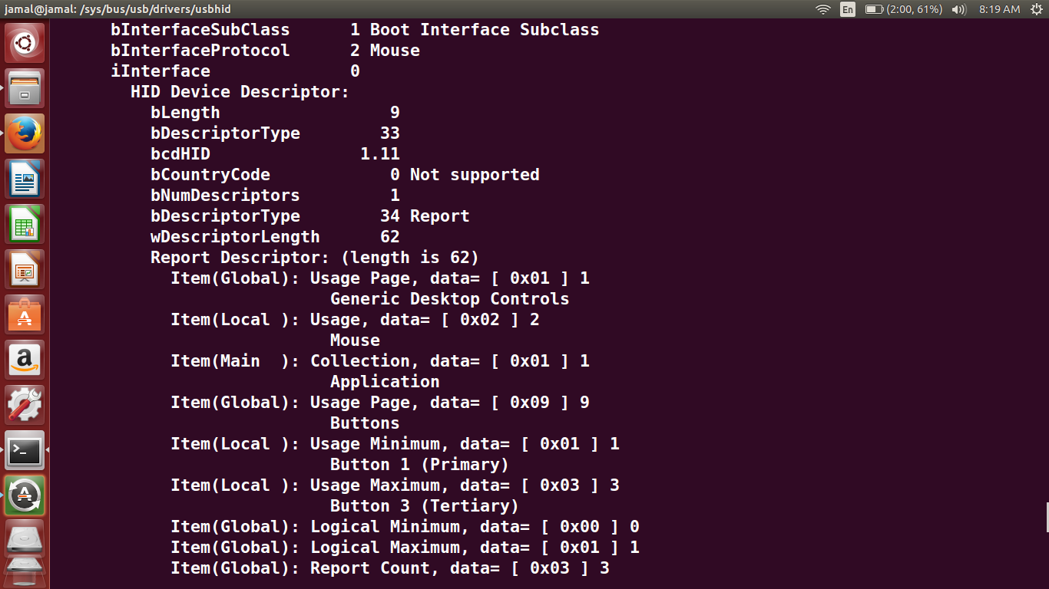
Task: Click the terminal window title text
Action: coord(117,9)
